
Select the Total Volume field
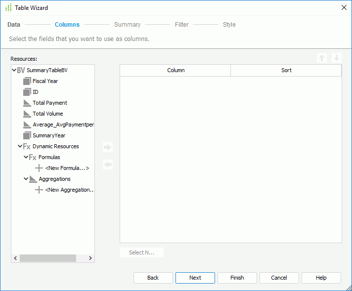coord(48,114)
